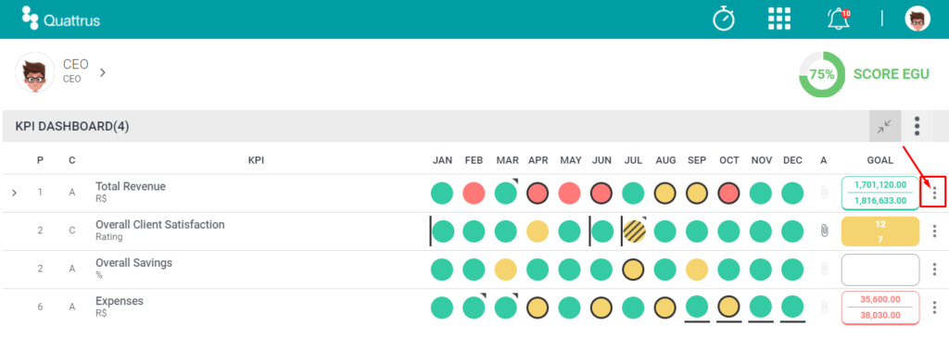Click the P column header
The height and width of the screenshot is (338, 949).
click(x=40, y=160)
